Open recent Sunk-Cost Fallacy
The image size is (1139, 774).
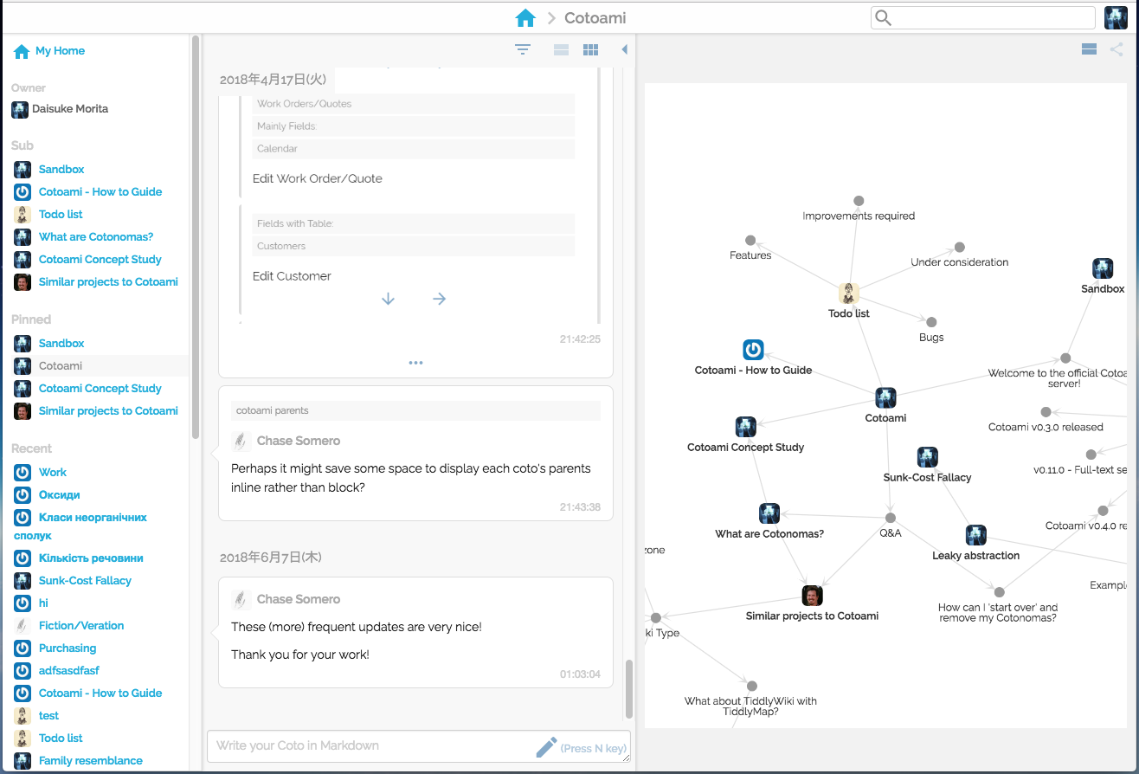click(85, 581)
